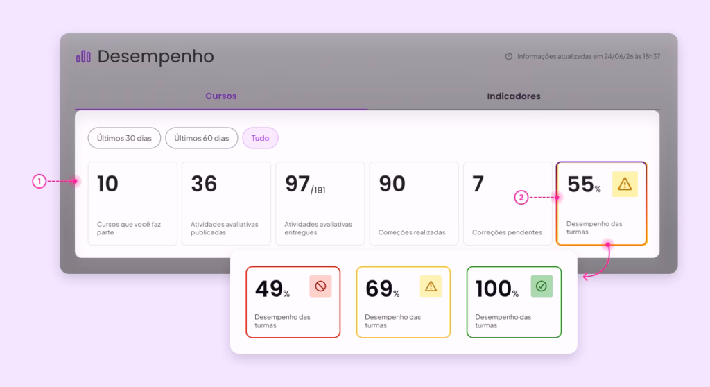
Task: Click the 55% Desempenho das turmas card
Action: pyautogui.click(x=601, y=203)
